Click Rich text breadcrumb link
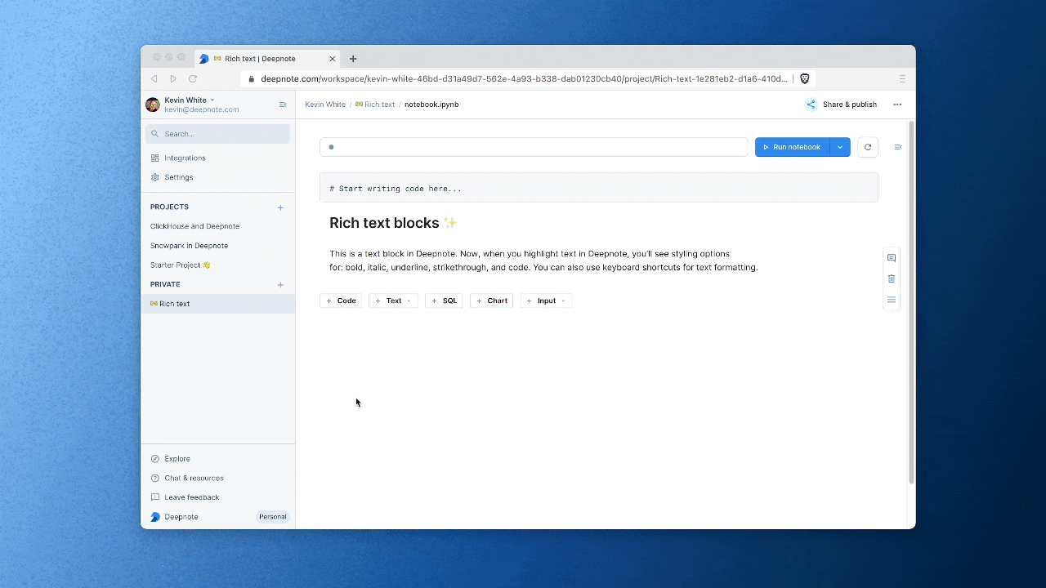The image size is (1046, 588). point(375,105)
